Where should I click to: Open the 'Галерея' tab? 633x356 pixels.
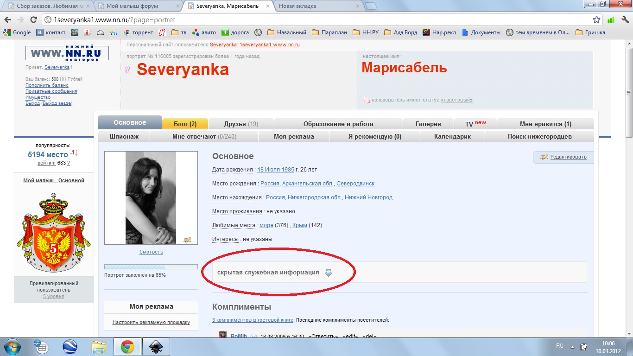pyautogui.click(x=428, y=124)
